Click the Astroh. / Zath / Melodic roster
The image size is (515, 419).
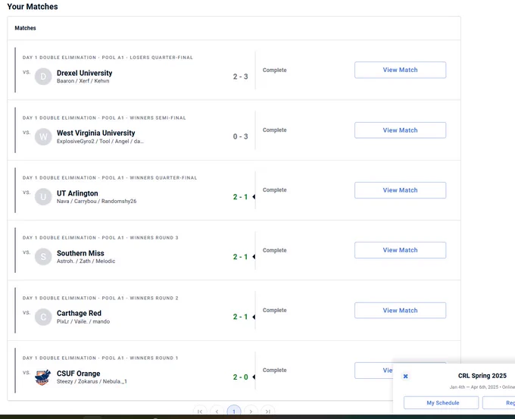[86, 261]
